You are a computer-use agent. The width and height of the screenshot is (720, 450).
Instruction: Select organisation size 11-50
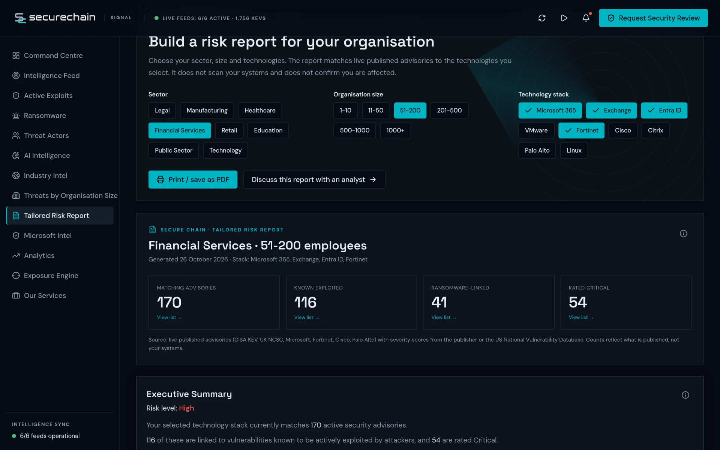click(376, 110)
